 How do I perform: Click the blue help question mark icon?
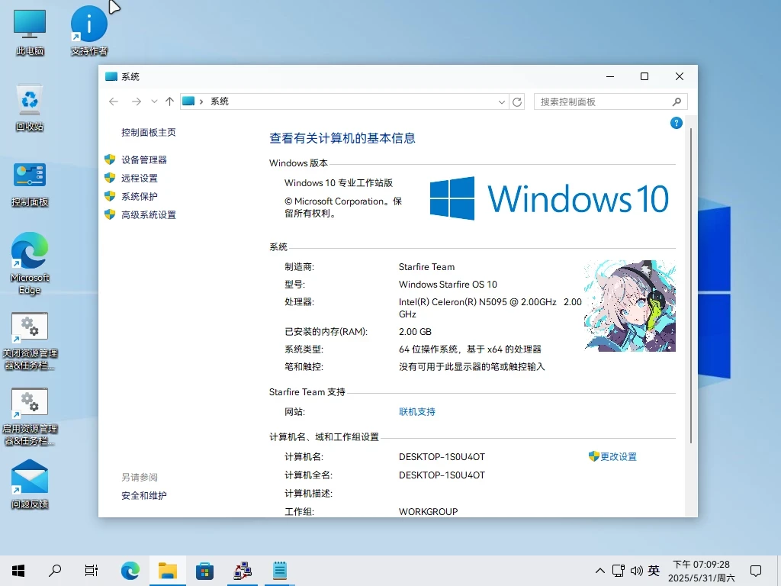point(676,123)
